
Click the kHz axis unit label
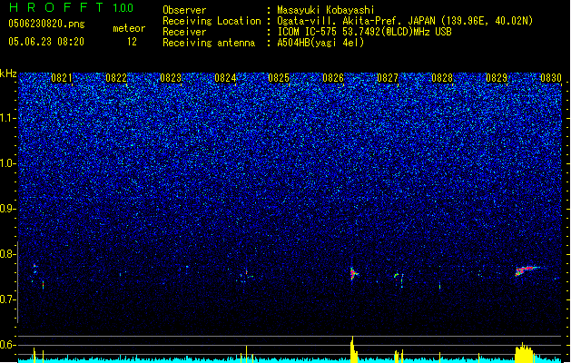tap(8, 74)
